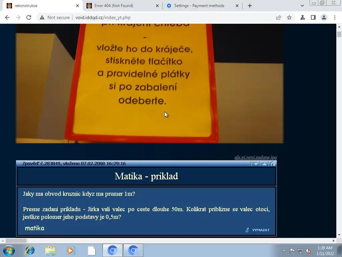Click the Matika - priklad title

point(146,176)
